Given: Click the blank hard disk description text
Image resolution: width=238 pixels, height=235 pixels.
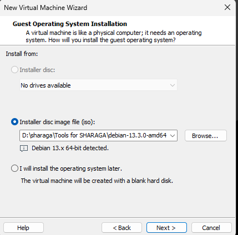Looking at the screenshot, I should point(97,181).
